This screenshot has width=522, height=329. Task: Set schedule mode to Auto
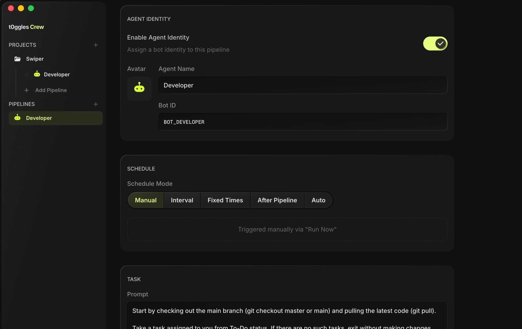coord(318,200)
